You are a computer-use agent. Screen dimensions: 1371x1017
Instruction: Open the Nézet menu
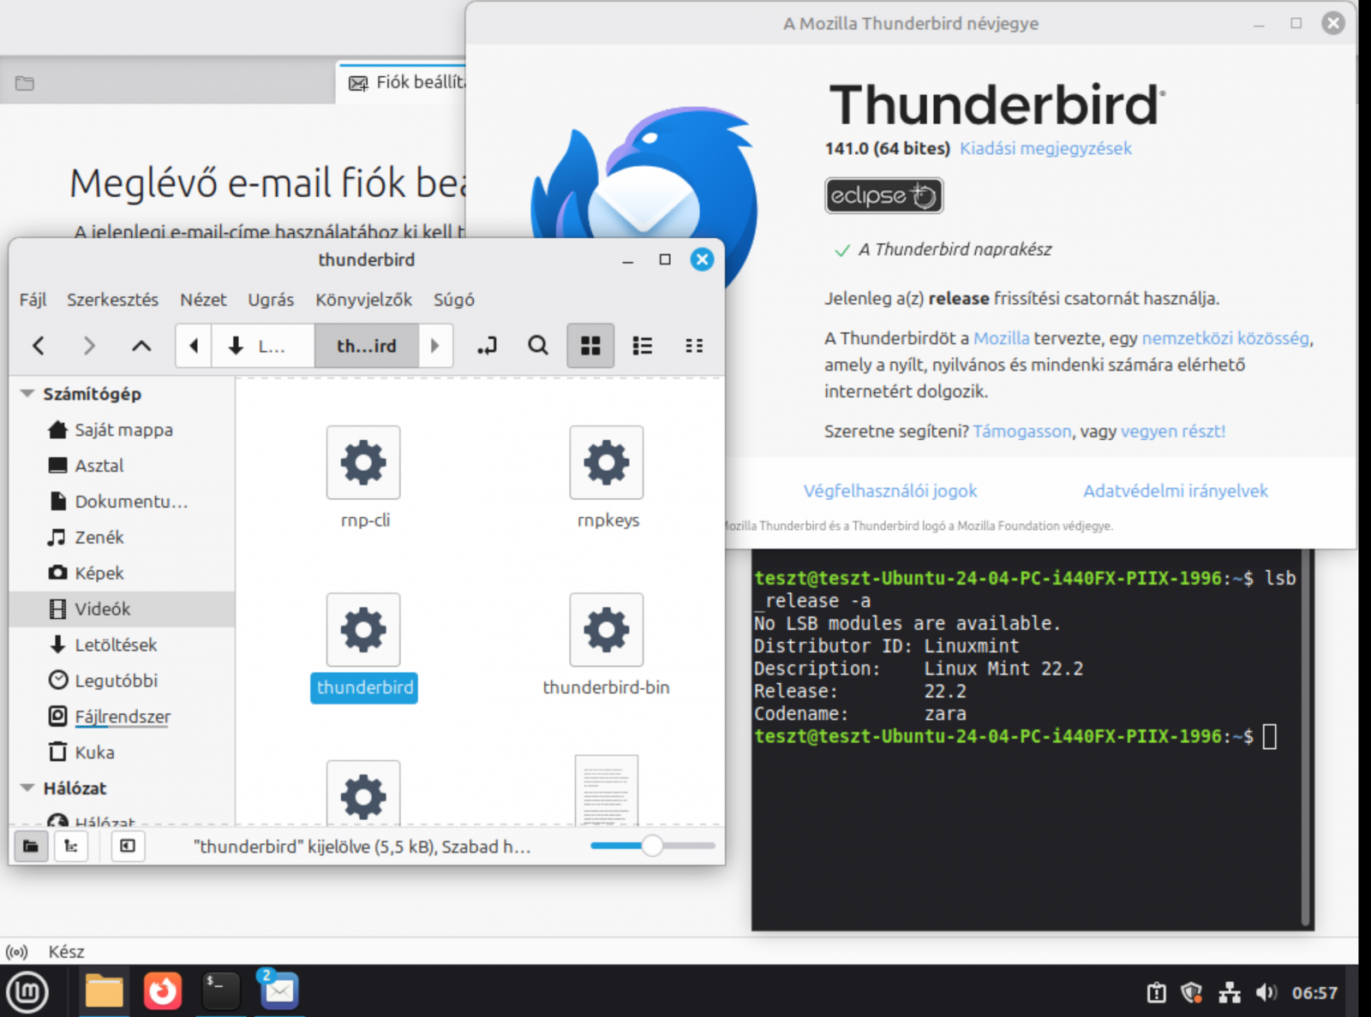[203, 300]
